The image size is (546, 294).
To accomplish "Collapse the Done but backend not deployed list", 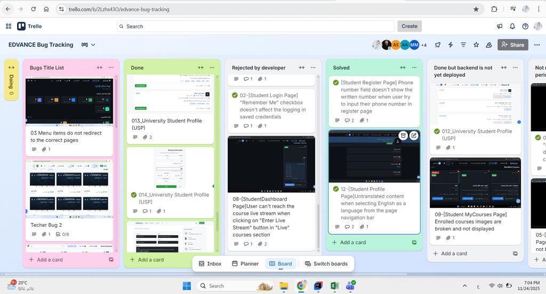I will tap(504, 68).
